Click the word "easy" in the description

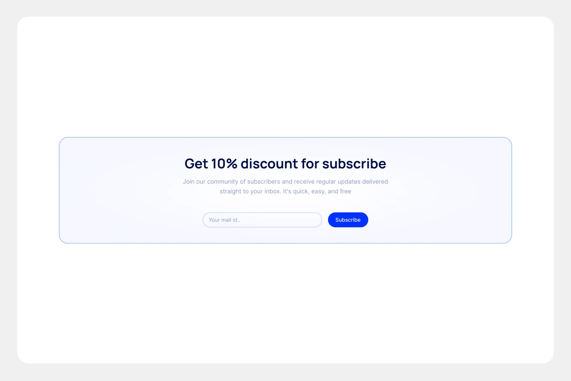click(318, 191)
